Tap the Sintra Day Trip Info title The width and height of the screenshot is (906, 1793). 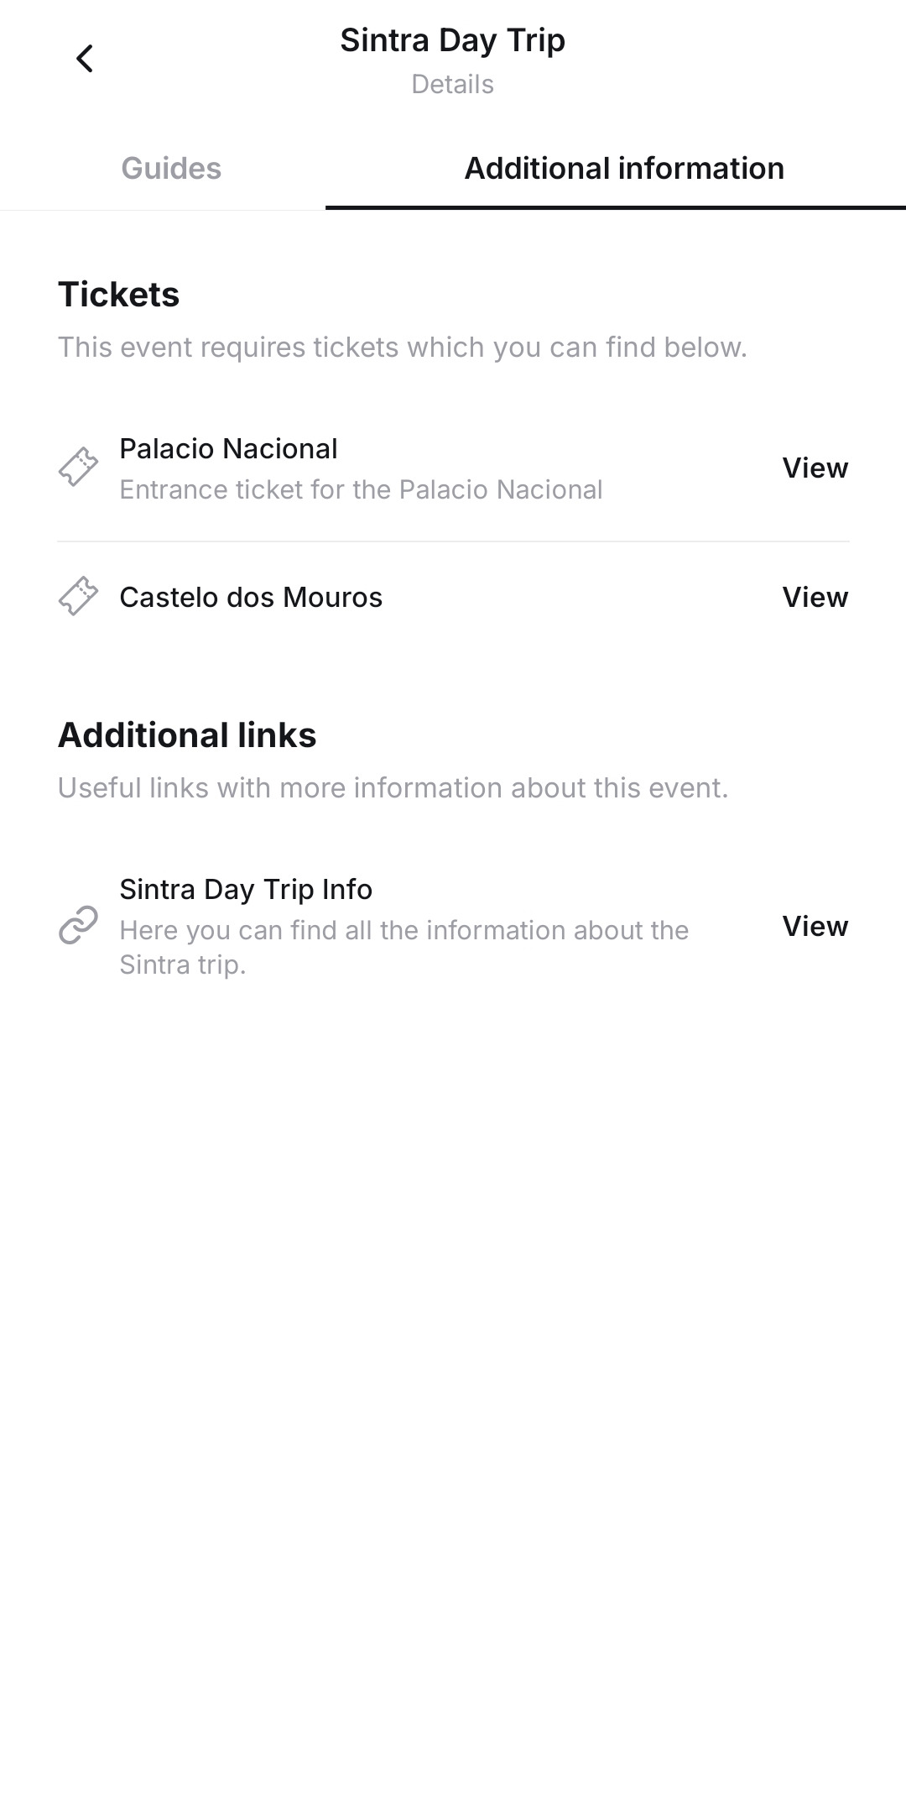246,890
